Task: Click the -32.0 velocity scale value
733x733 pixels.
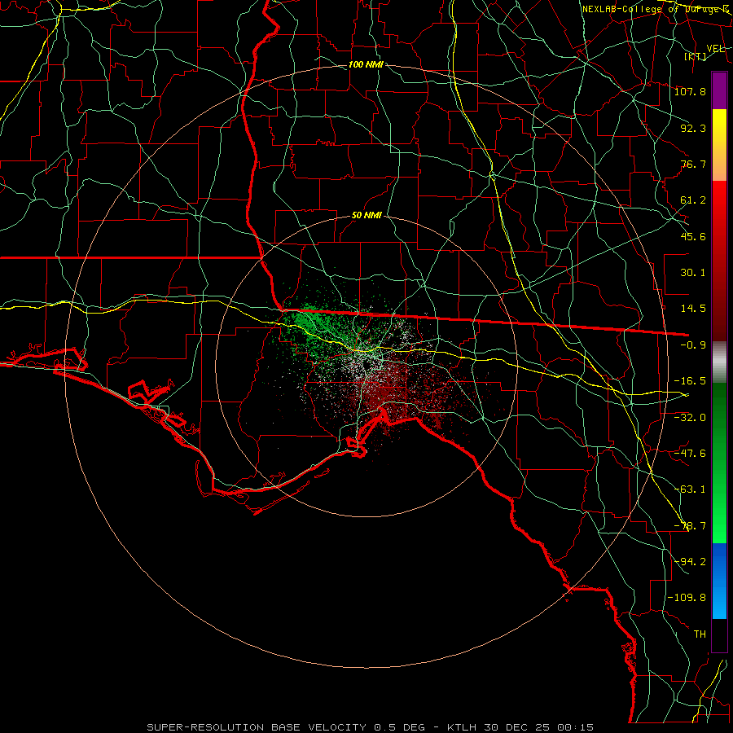Action: tap(690, 418)
